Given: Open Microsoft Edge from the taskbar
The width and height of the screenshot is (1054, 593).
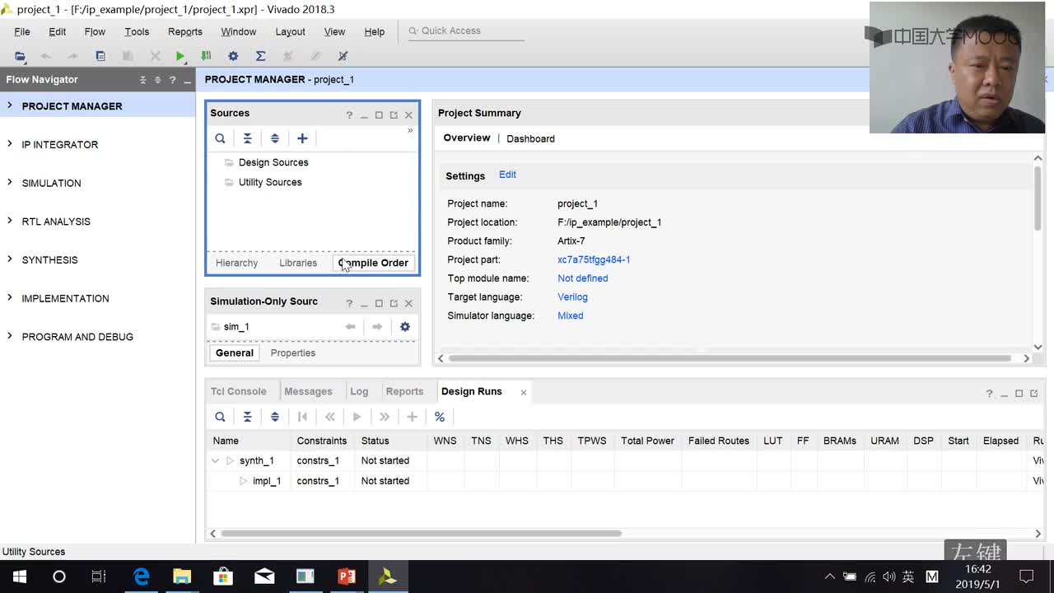Looking at the screenshot, I should 141,577.
